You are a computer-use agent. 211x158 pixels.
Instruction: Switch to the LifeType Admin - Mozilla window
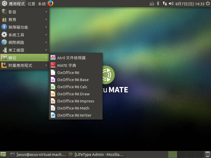pos(96,155)
